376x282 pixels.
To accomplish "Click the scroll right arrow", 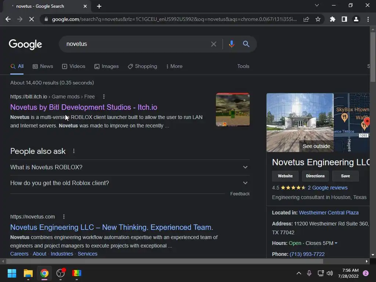I will tap(367, 261).
